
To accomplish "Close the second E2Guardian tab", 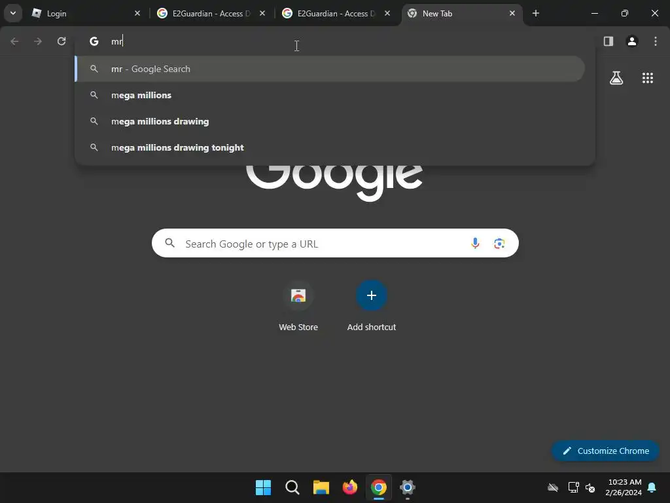I will tap(387, 14).
